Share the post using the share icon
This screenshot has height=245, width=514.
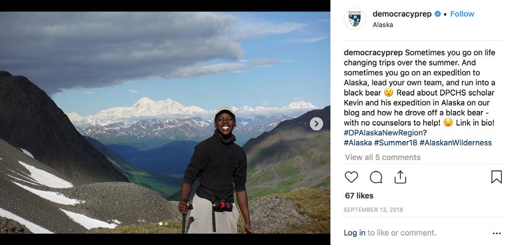400,177
